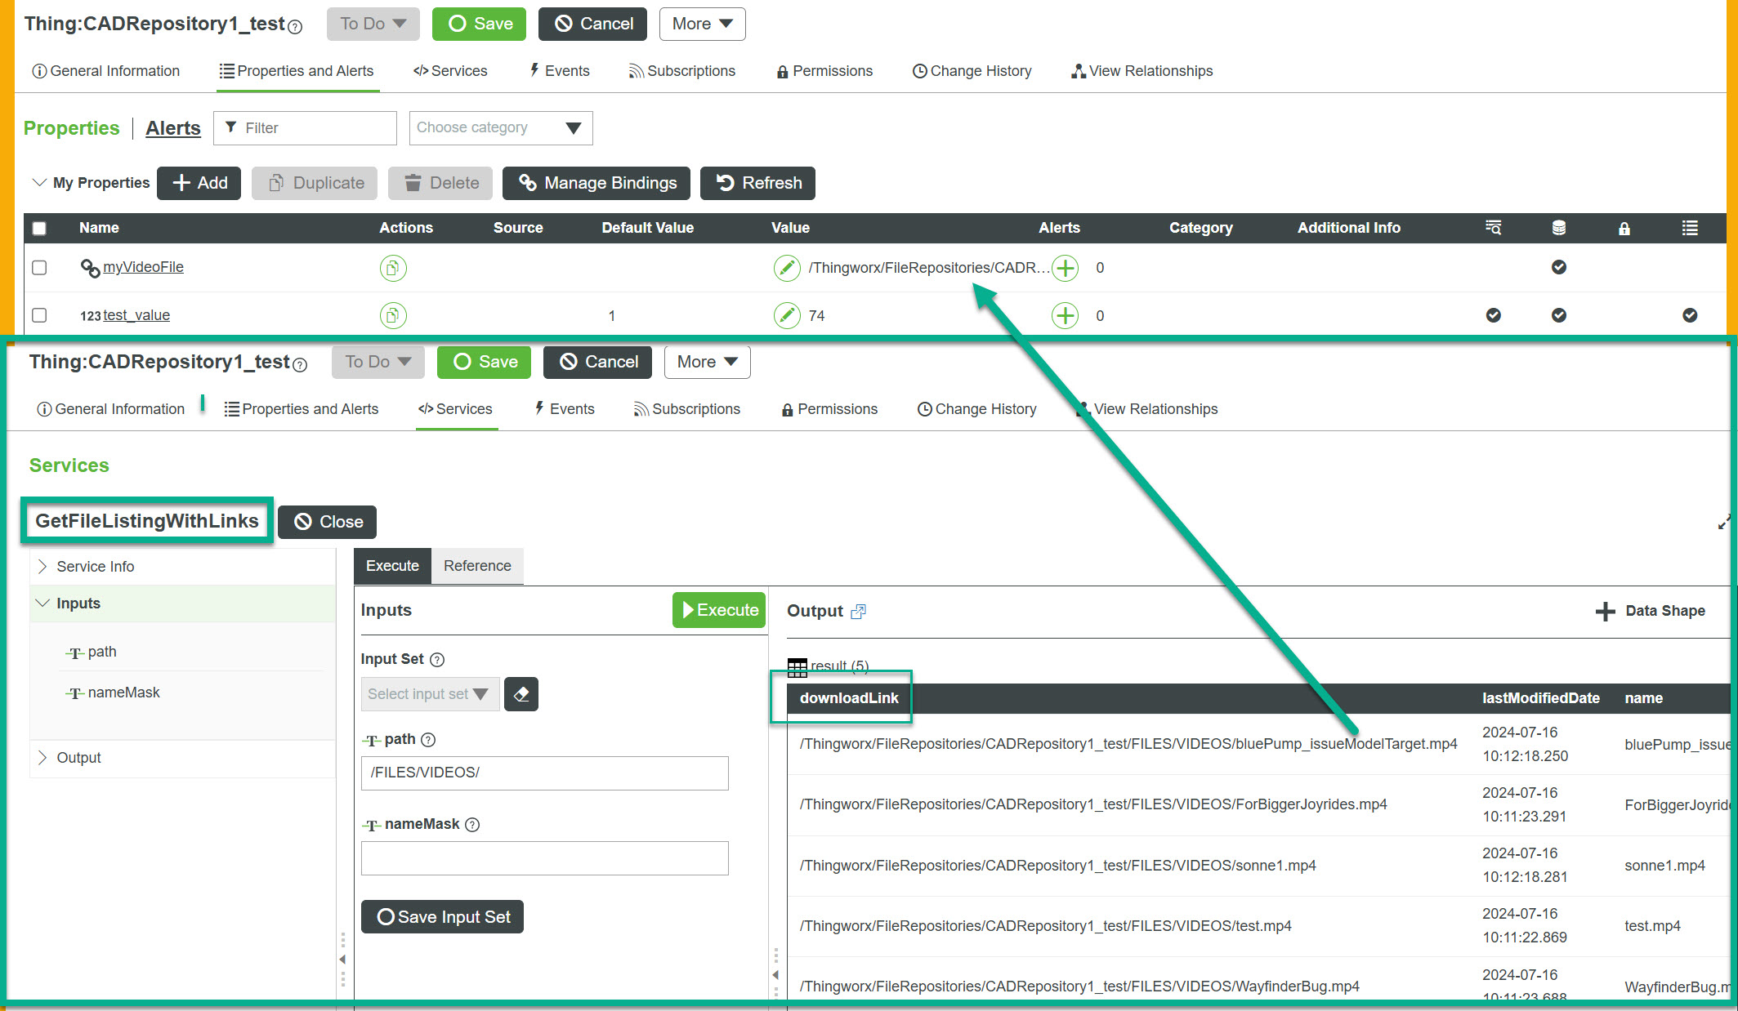Select the database persistence icon in the column header
The height and width of the screenshot is (1011, 1738).
point(1558,228)
